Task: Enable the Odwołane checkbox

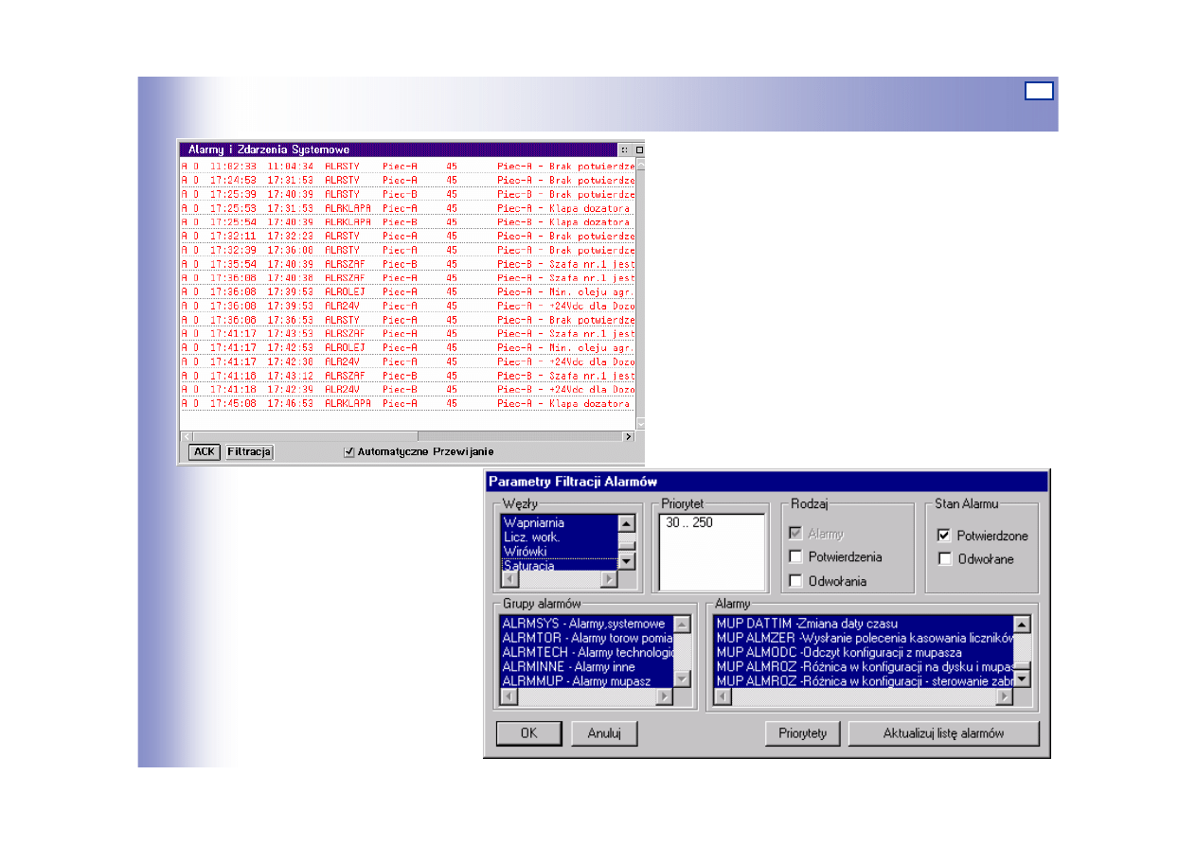Action: click(944, 559)
